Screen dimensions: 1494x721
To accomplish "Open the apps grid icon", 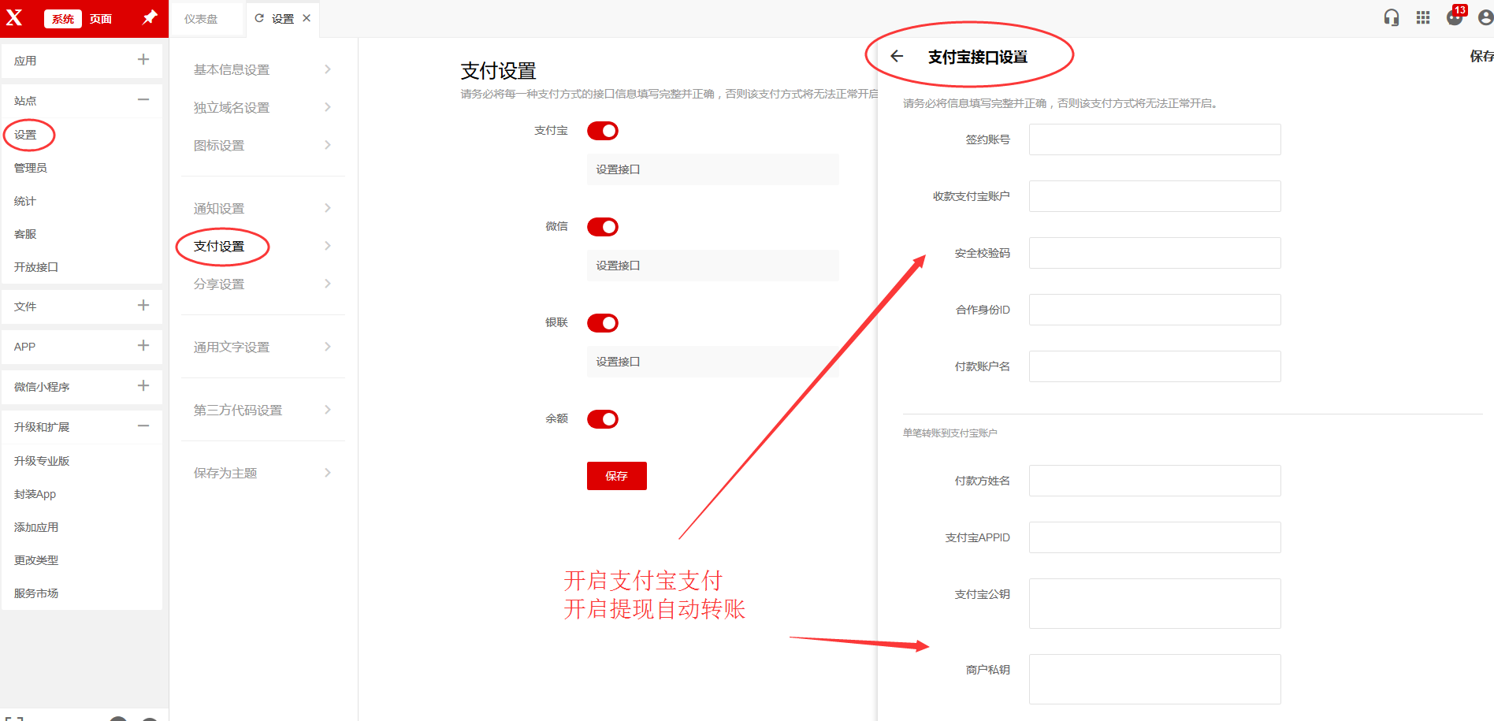I will [1423, 17].
